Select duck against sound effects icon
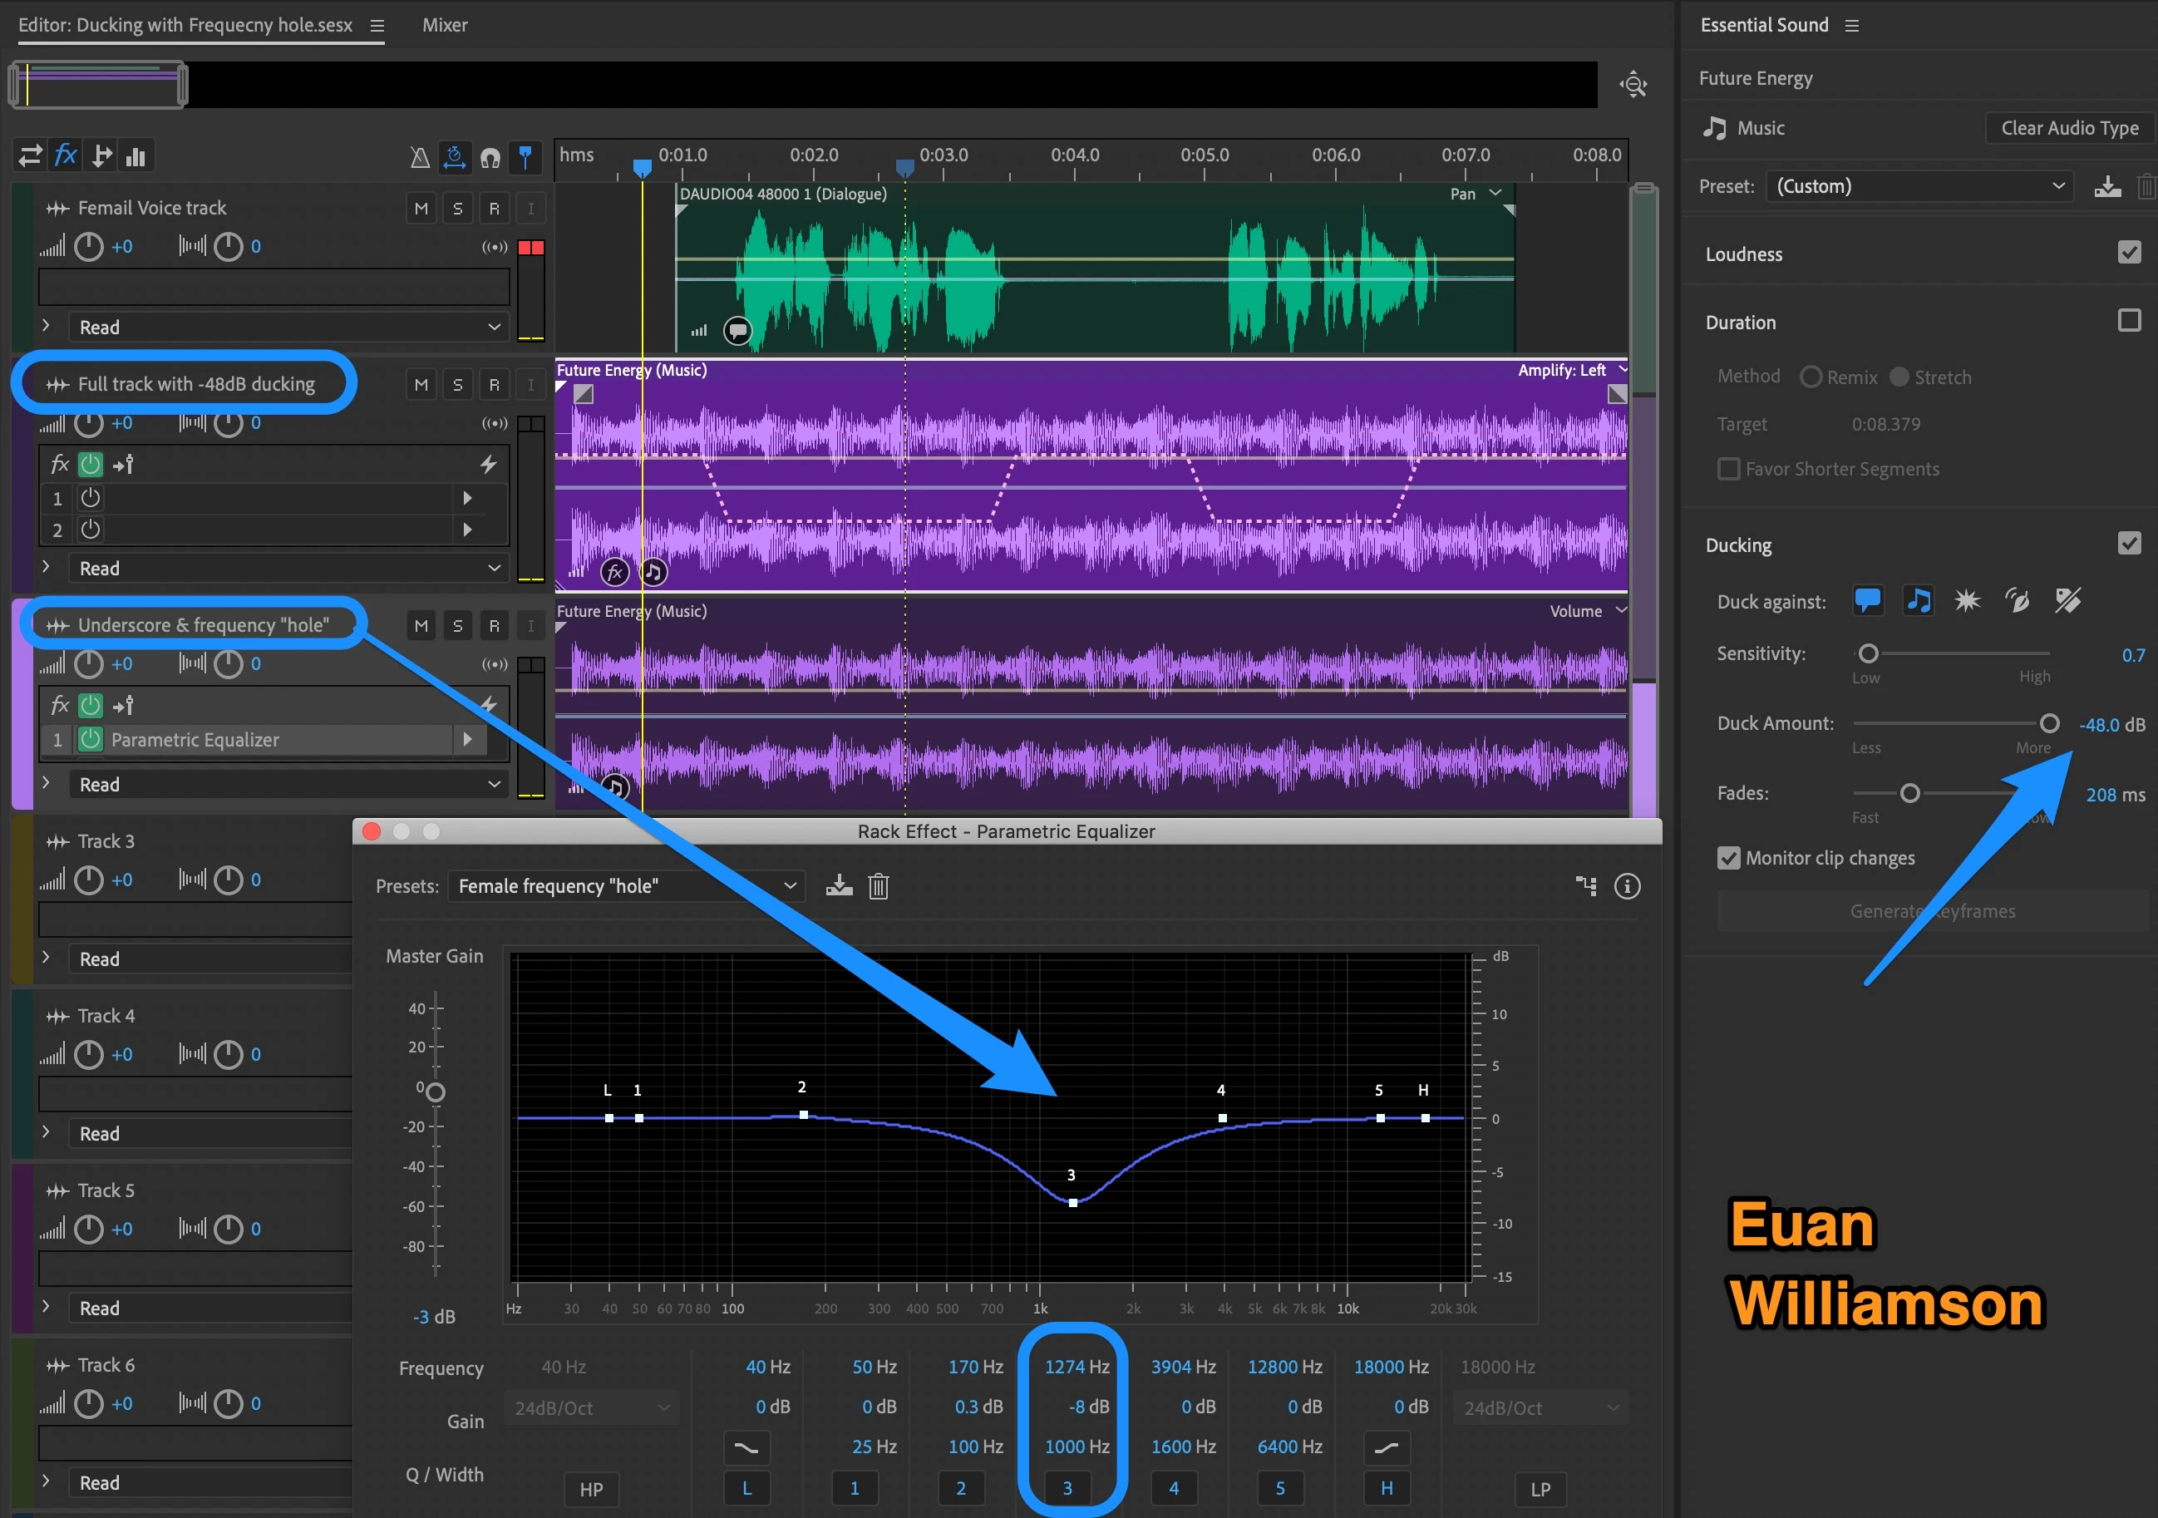Image resolution: width=2158 pixels, height=1518 pixels. coord(1967,600)
